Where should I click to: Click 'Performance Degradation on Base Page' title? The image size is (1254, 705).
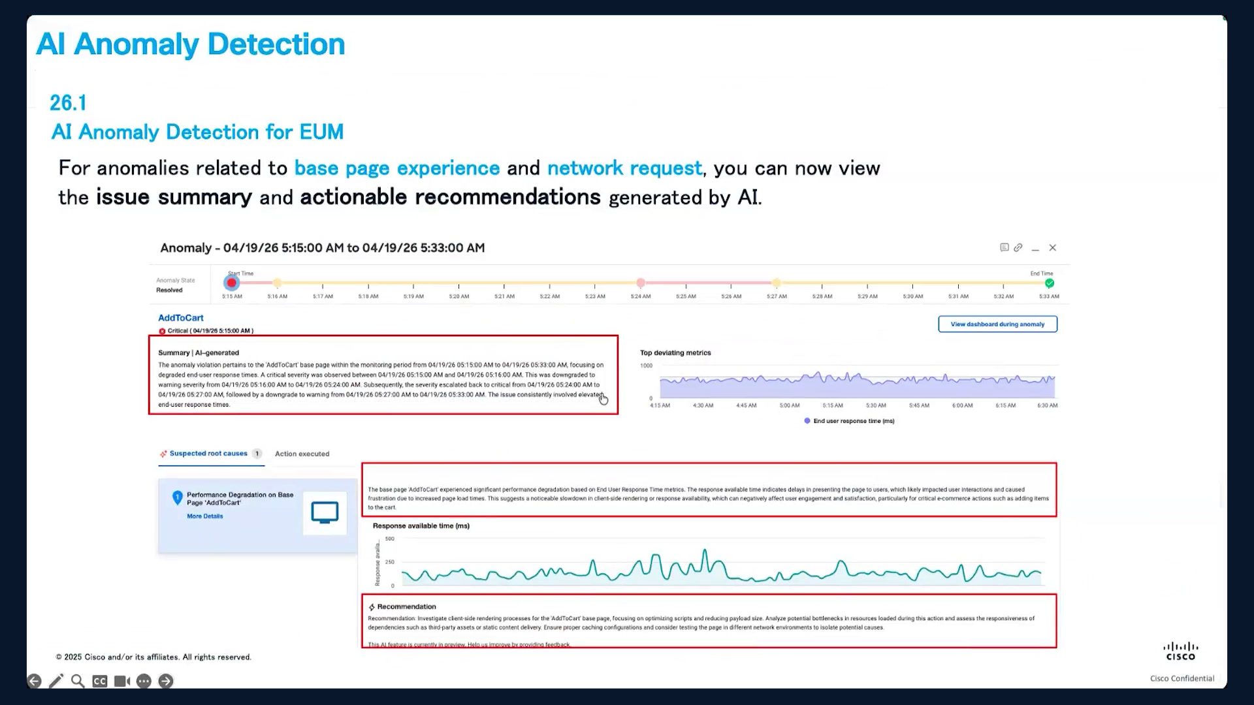(240, 499)
